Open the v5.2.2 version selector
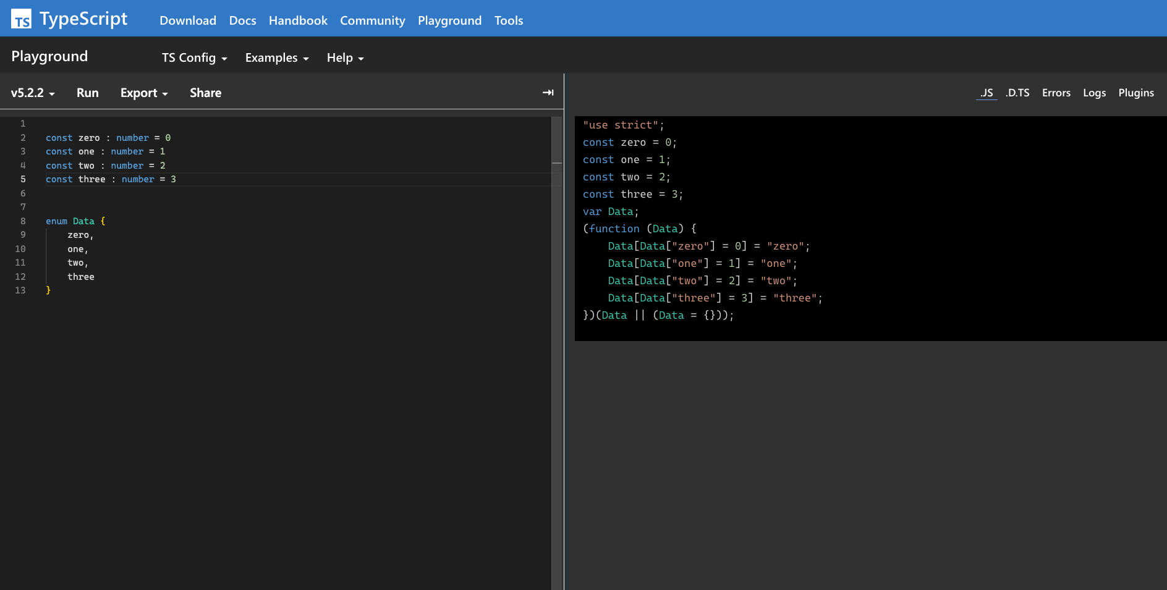 33,93
